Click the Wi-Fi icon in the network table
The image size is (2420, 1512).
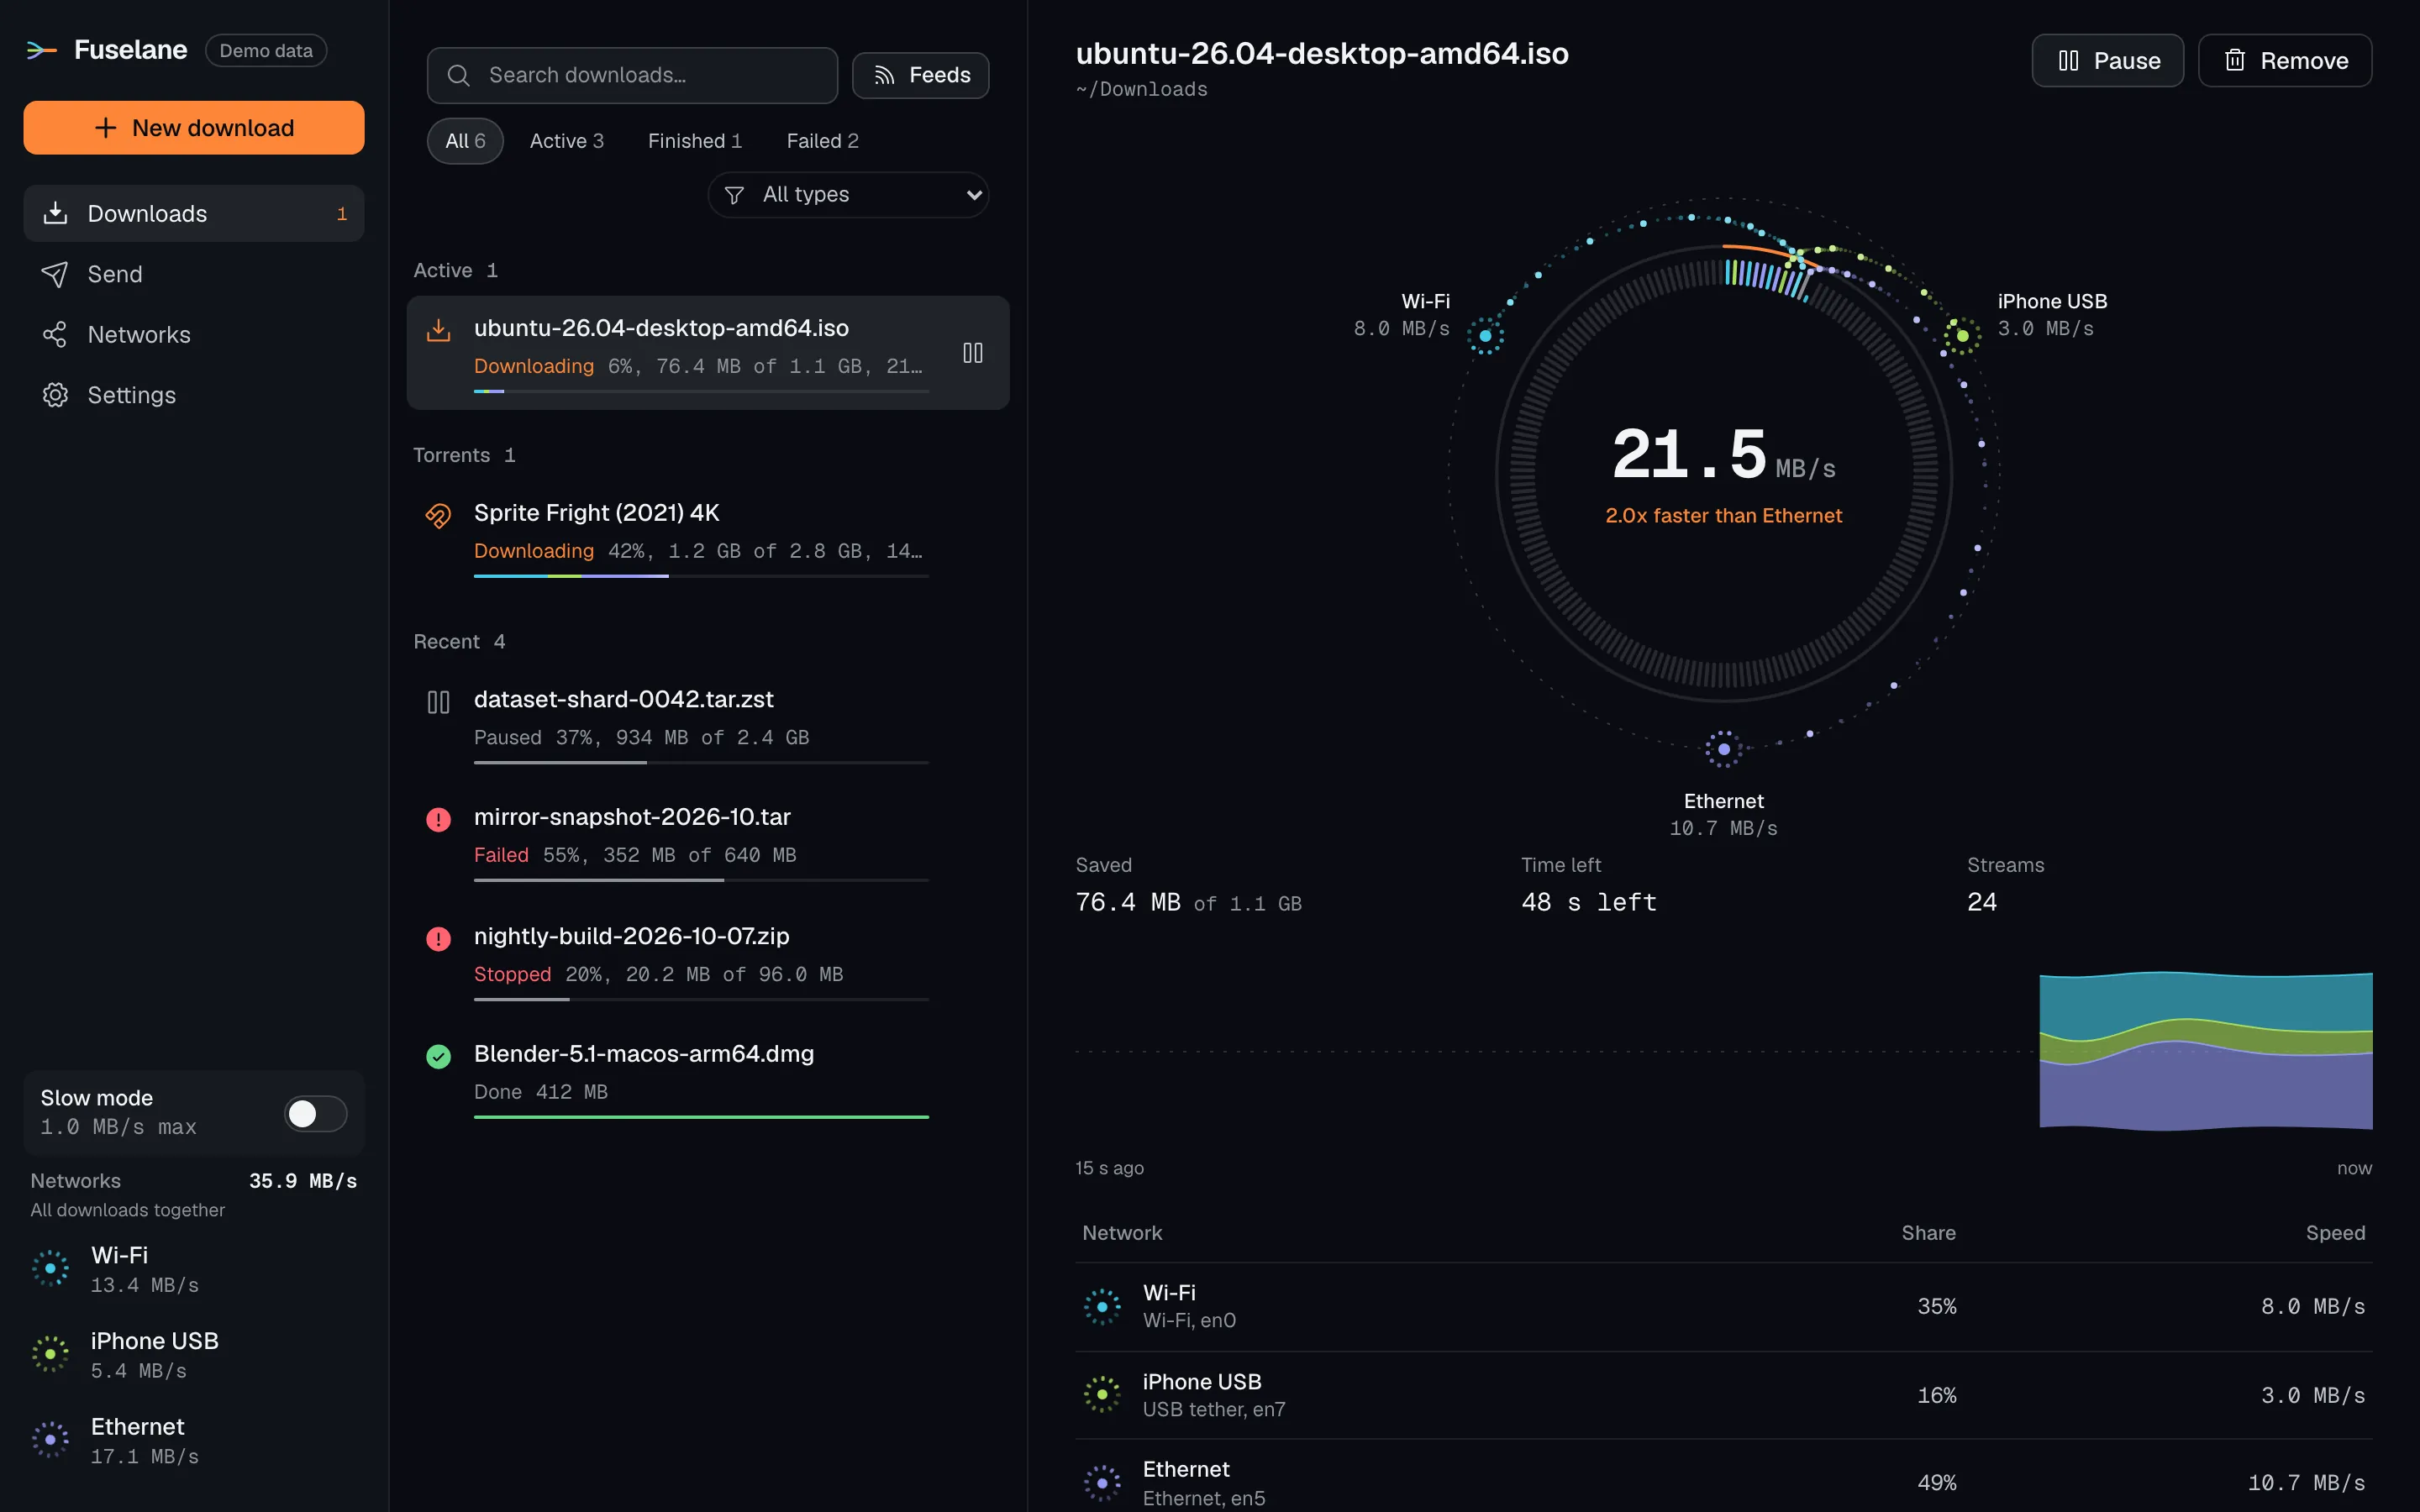(1102, 1307)
